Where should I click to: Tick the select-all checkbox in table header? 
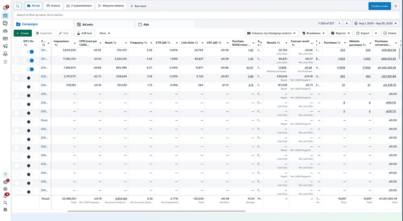(x=17, y=43)
